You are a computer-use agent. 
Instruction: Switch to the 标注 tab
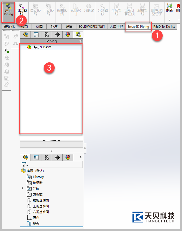[x=54, y=27]
